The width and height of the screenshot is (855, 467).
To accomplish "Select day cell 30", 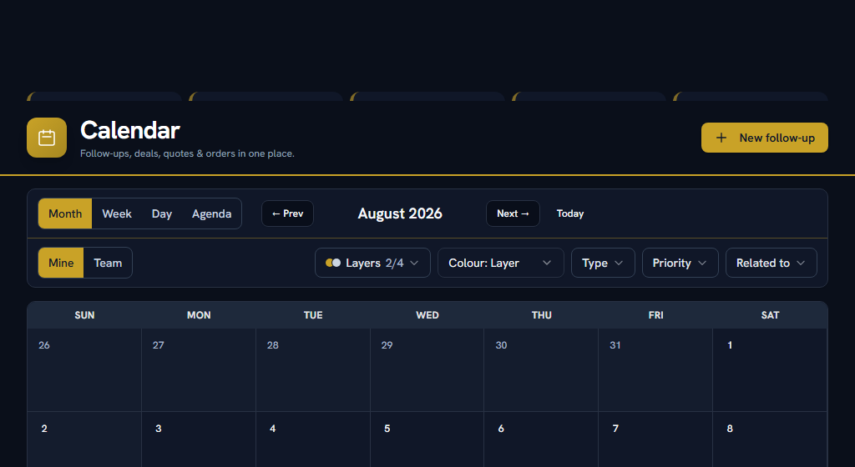I will pos(541,370).
